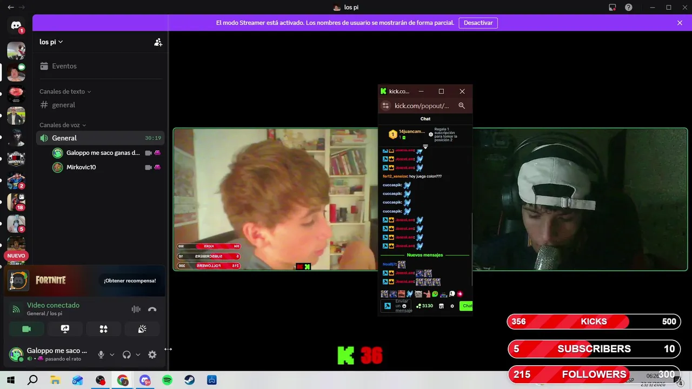Image resolution: width=692 pixels, height=389 pixels.
Task: Open the Windows Start menu
Action: click(10, 380)
